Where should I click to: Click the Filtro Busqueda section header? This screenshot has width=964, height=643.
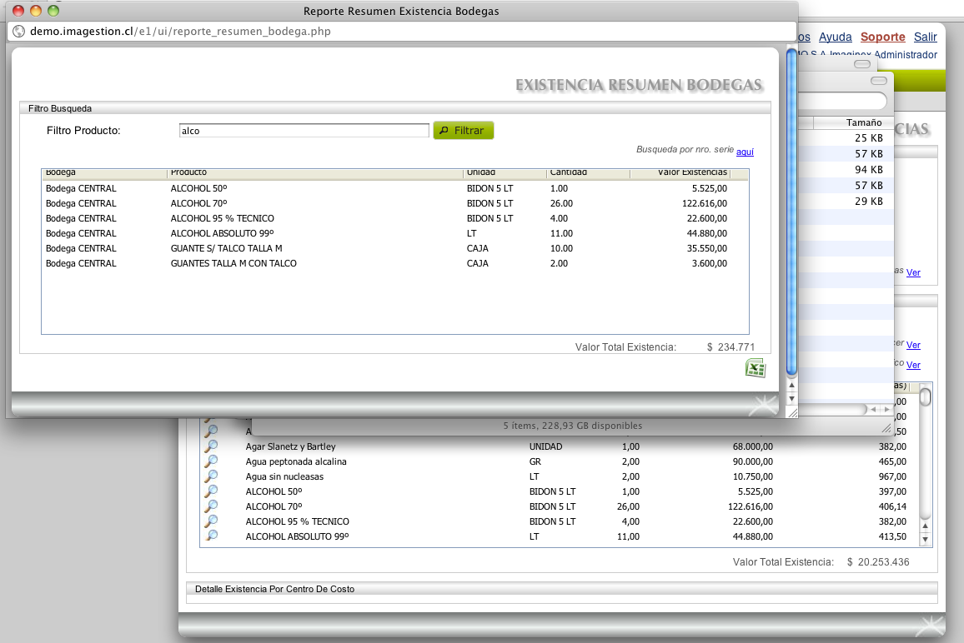pyautogui.click(x=394, y=109)
